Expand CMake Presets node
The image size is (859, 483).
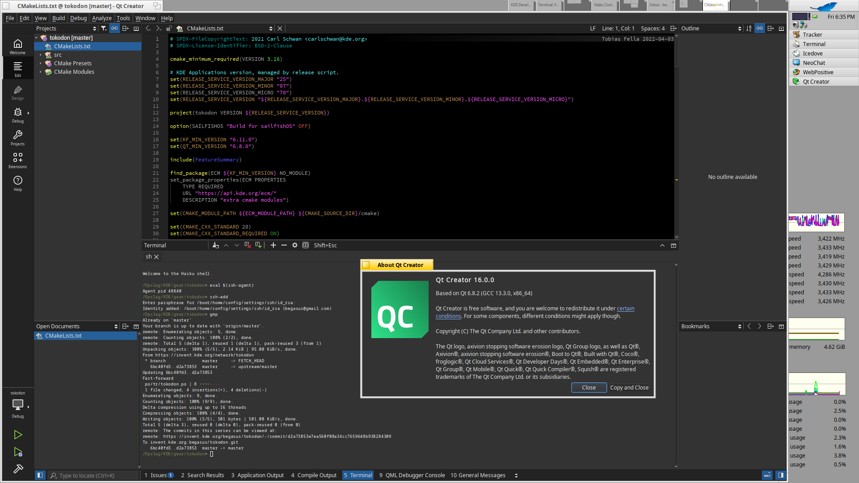pyautogui.click(x=41, y=64)
